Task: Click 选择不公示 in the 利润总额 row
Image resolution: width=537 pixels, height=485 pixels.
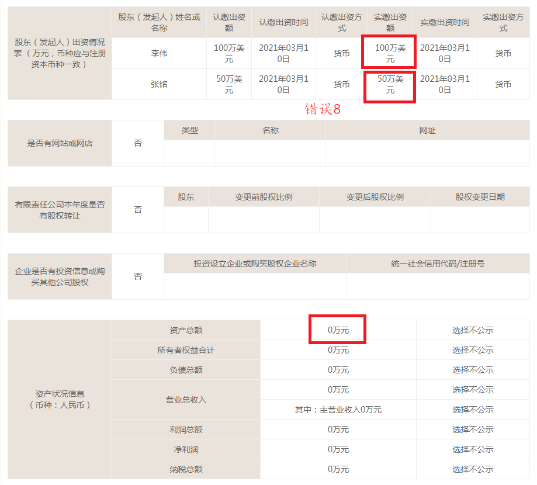Action: (473, 429)
